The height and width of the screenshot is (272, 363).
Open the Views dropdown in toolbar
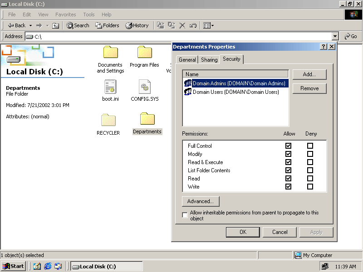click(209, 25)
